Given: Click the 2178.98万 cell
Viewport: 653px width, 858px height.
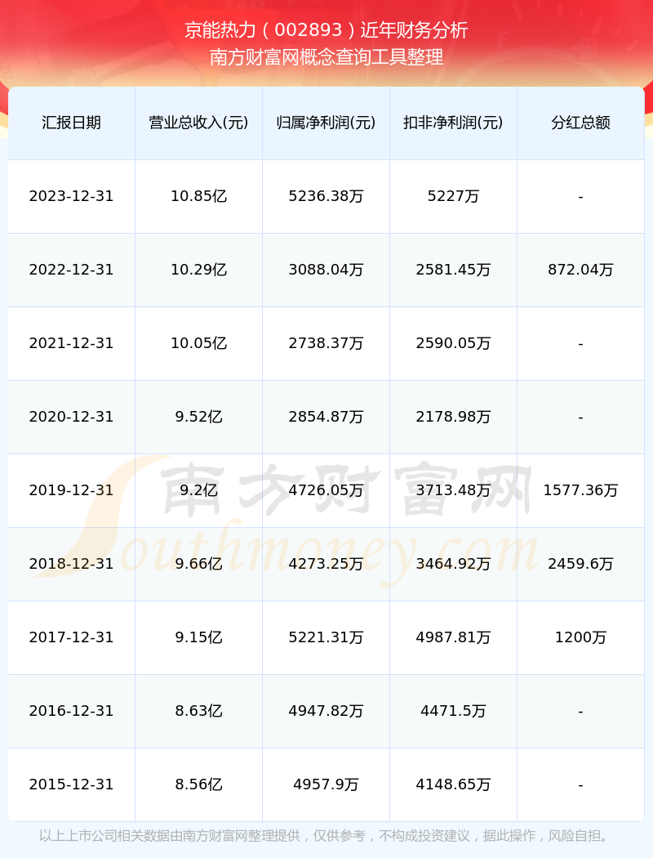Looking at the screenshot, I should (x=454, y=417).
